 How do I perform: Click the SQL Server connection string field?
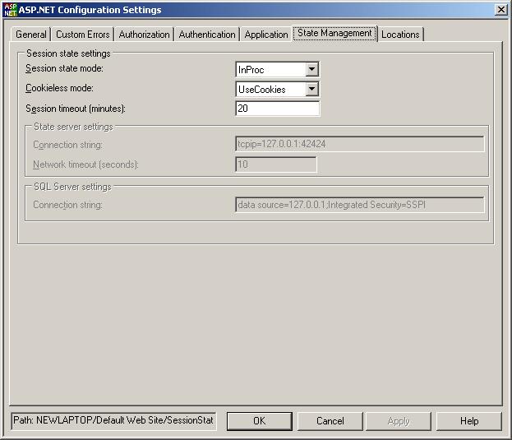359,205
